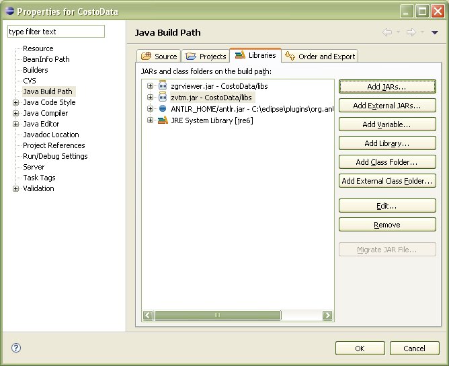
Task: Expand the zgrviewer.jar tree node
Action: pos(151,87)
